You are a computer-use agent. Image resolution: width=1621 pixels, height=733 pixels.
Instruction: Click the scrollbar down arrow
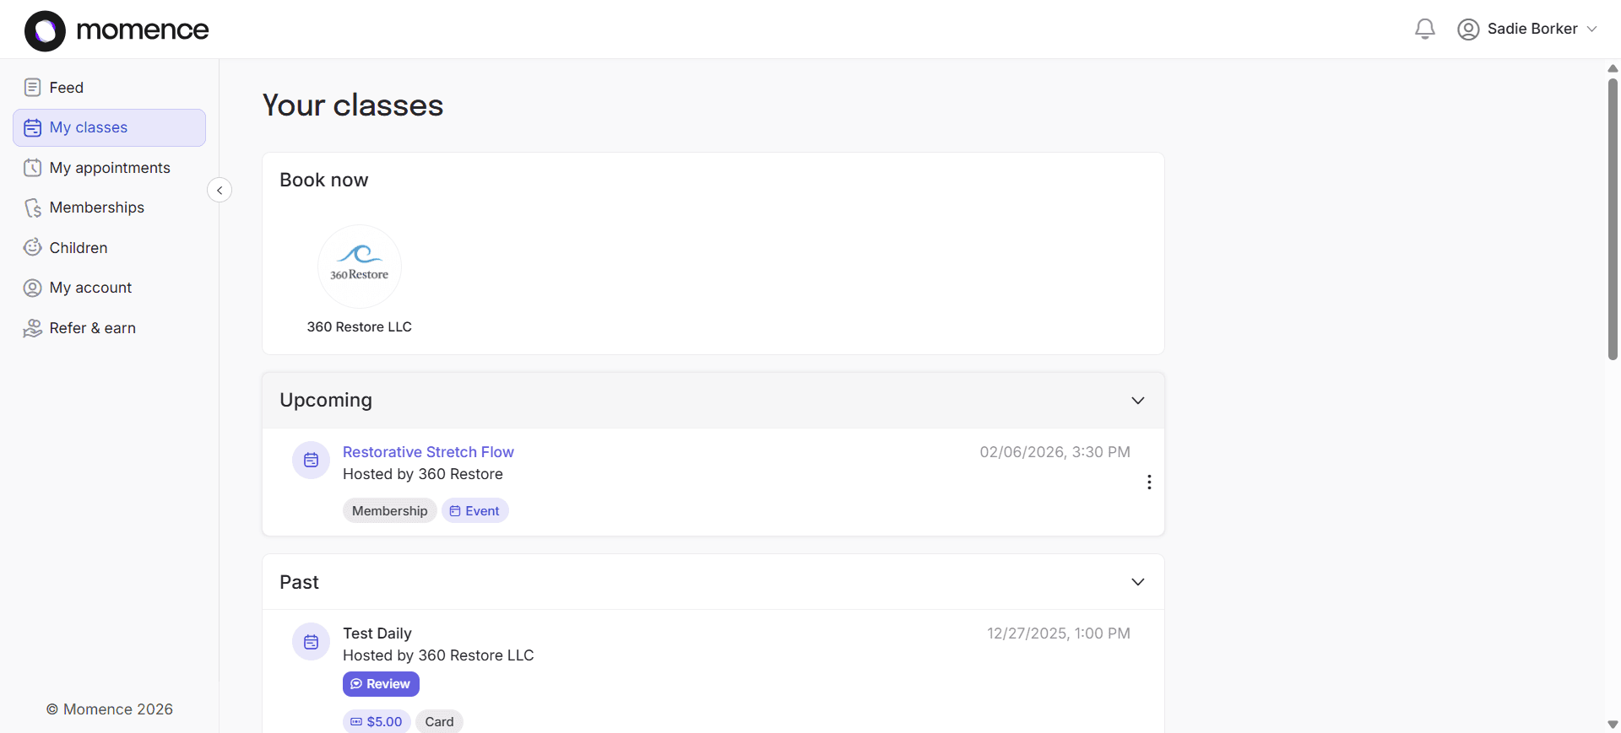(x=1613, y=725)
